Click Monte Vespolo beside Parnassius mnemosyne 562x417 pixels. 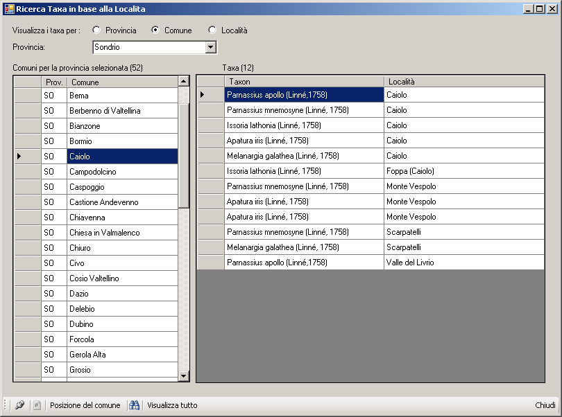click(464, 186)
